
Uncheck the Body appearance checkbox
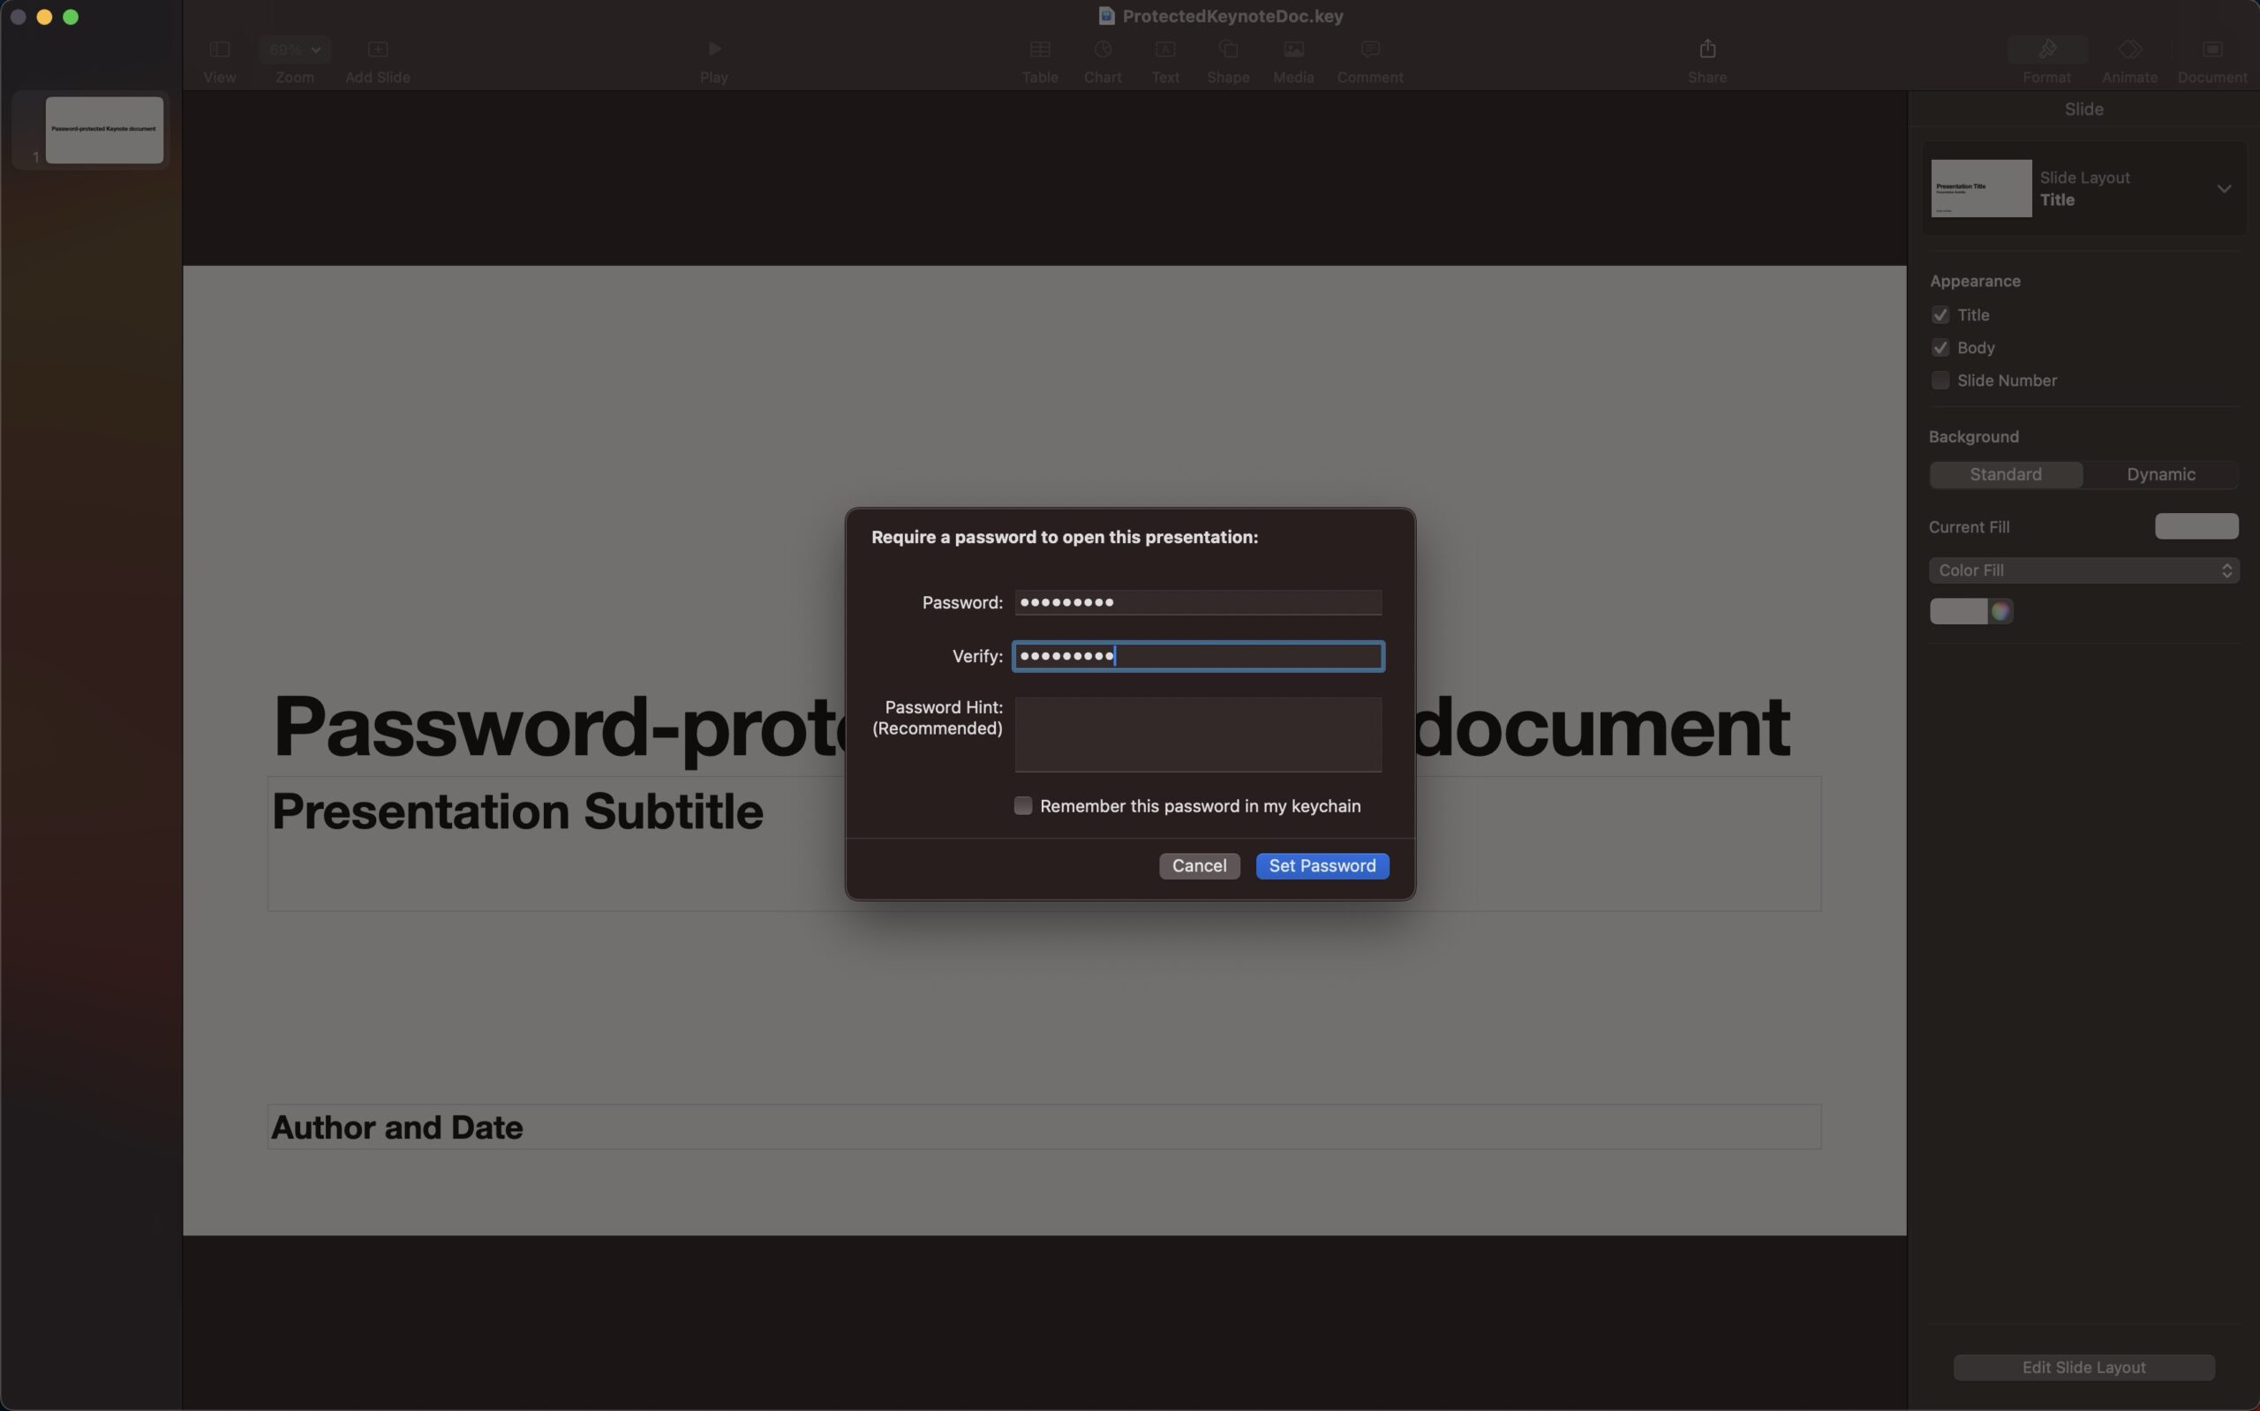(x=1940, y=347)
